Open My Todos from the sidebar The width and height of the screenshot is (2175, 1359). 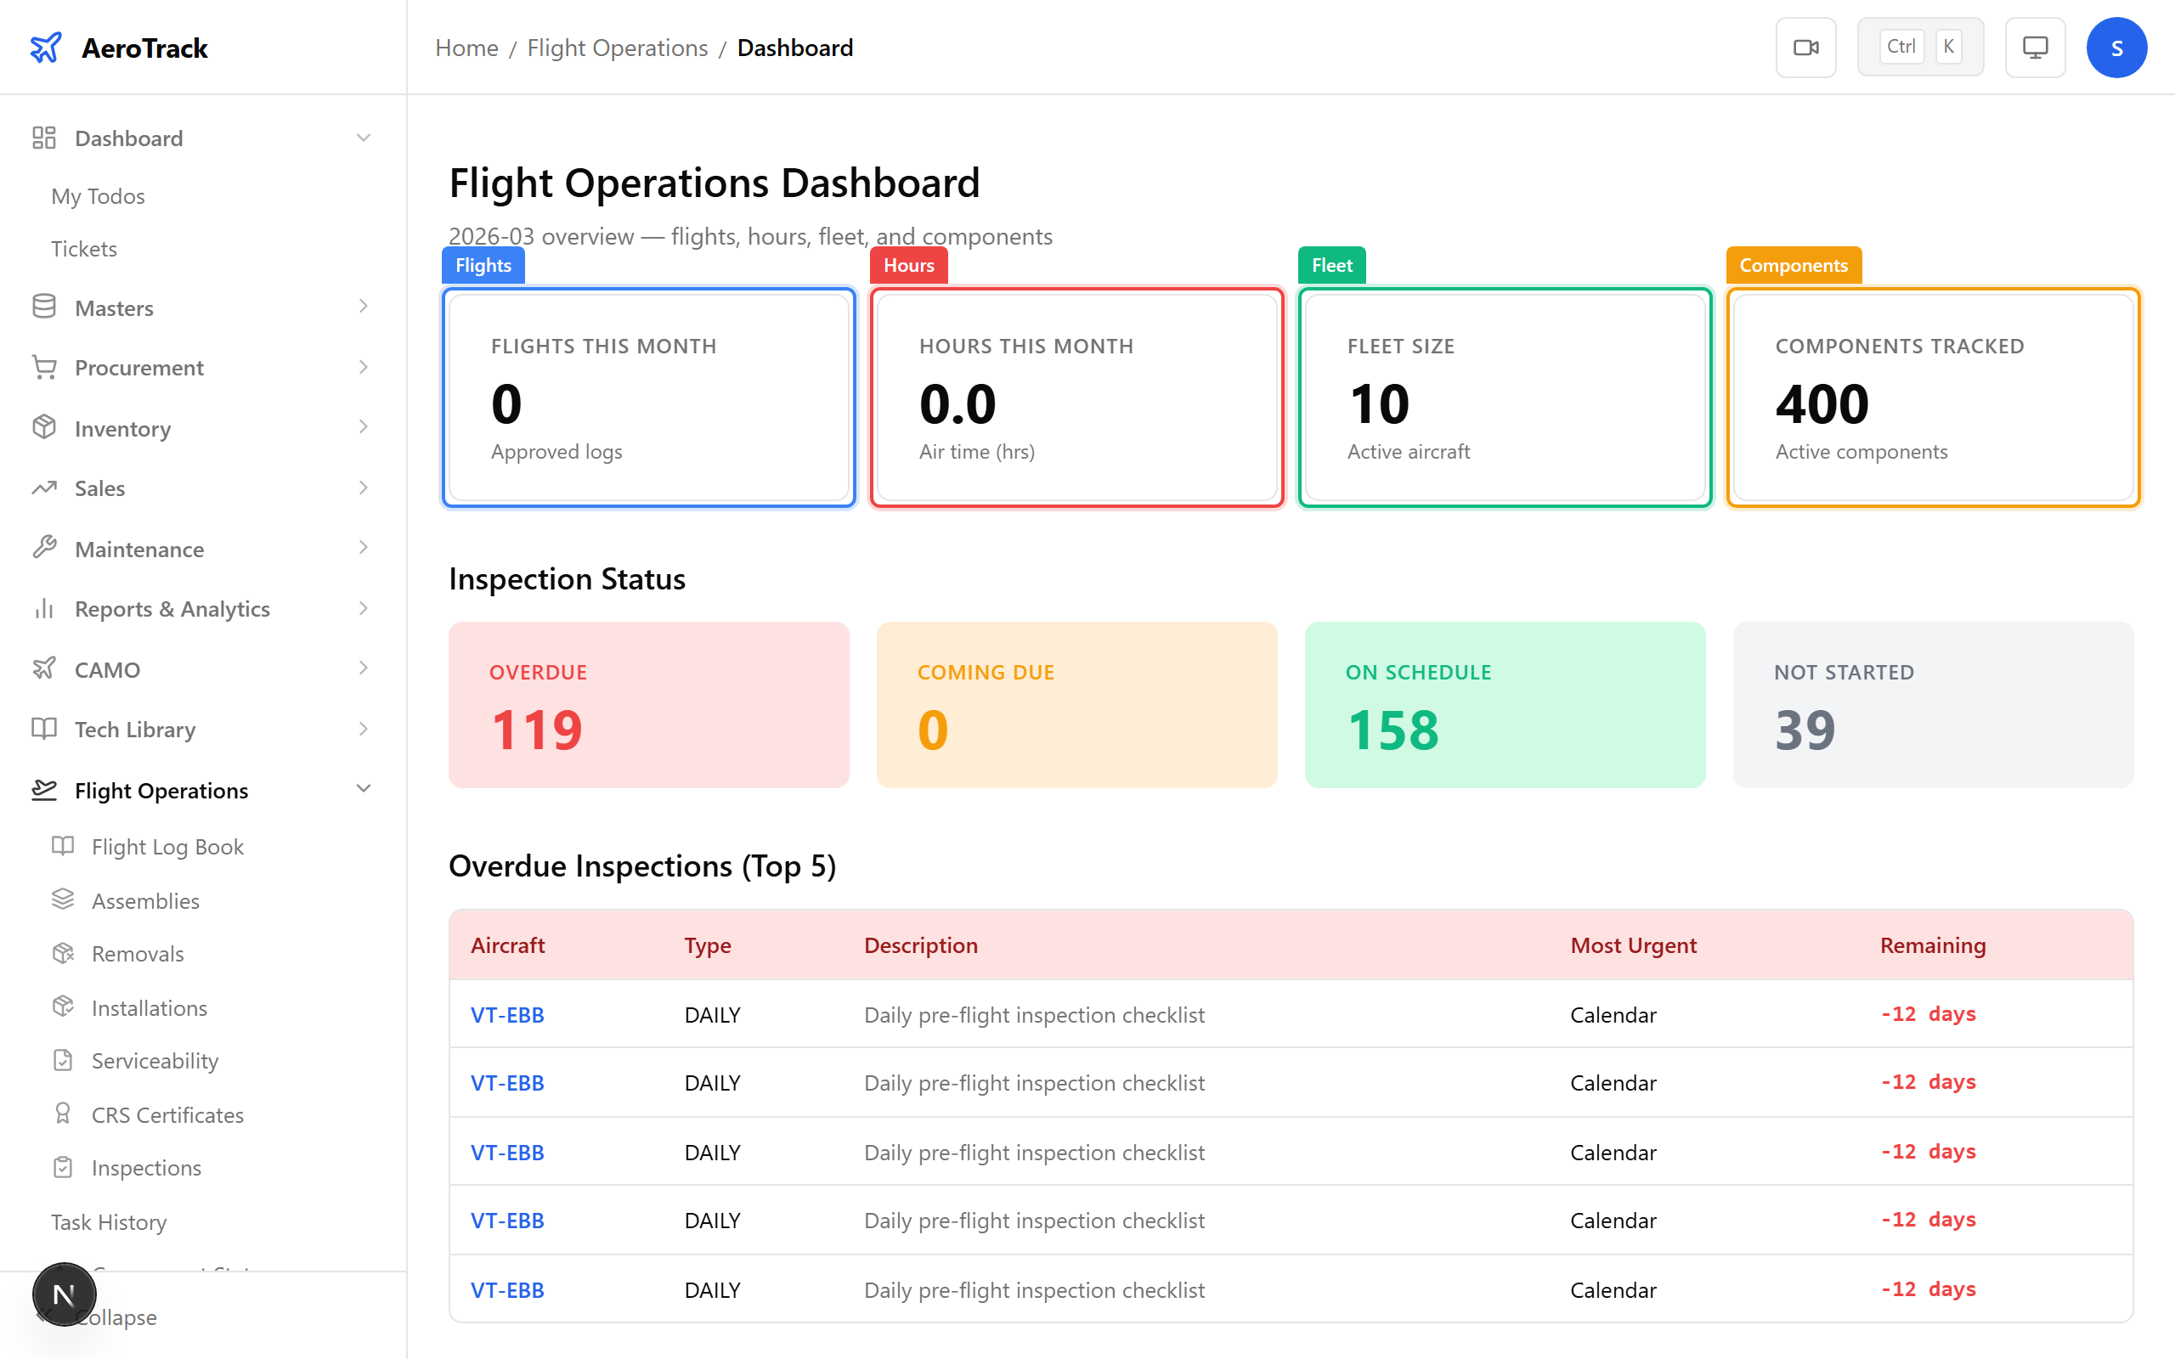[x=98, y=196]
